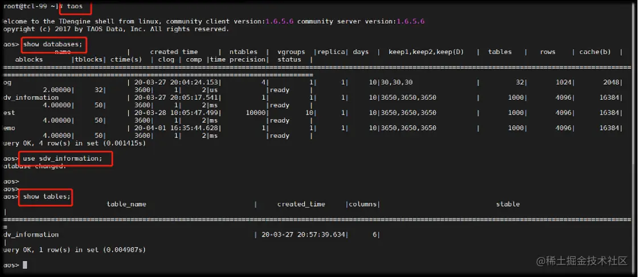The image size is (638, 277).
Task: Click the 'use sdv_information;' command
Action: click(x=63, y=158)
